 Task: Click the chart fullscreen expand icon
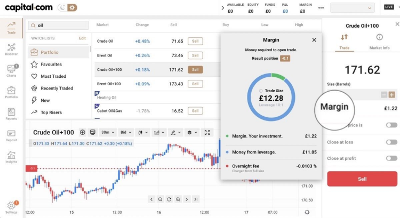(x=207, y=132)
